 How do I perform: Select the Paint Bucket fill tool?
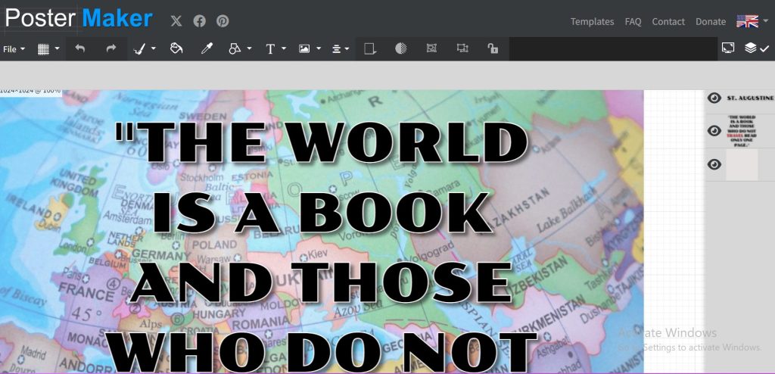point(176,48)
